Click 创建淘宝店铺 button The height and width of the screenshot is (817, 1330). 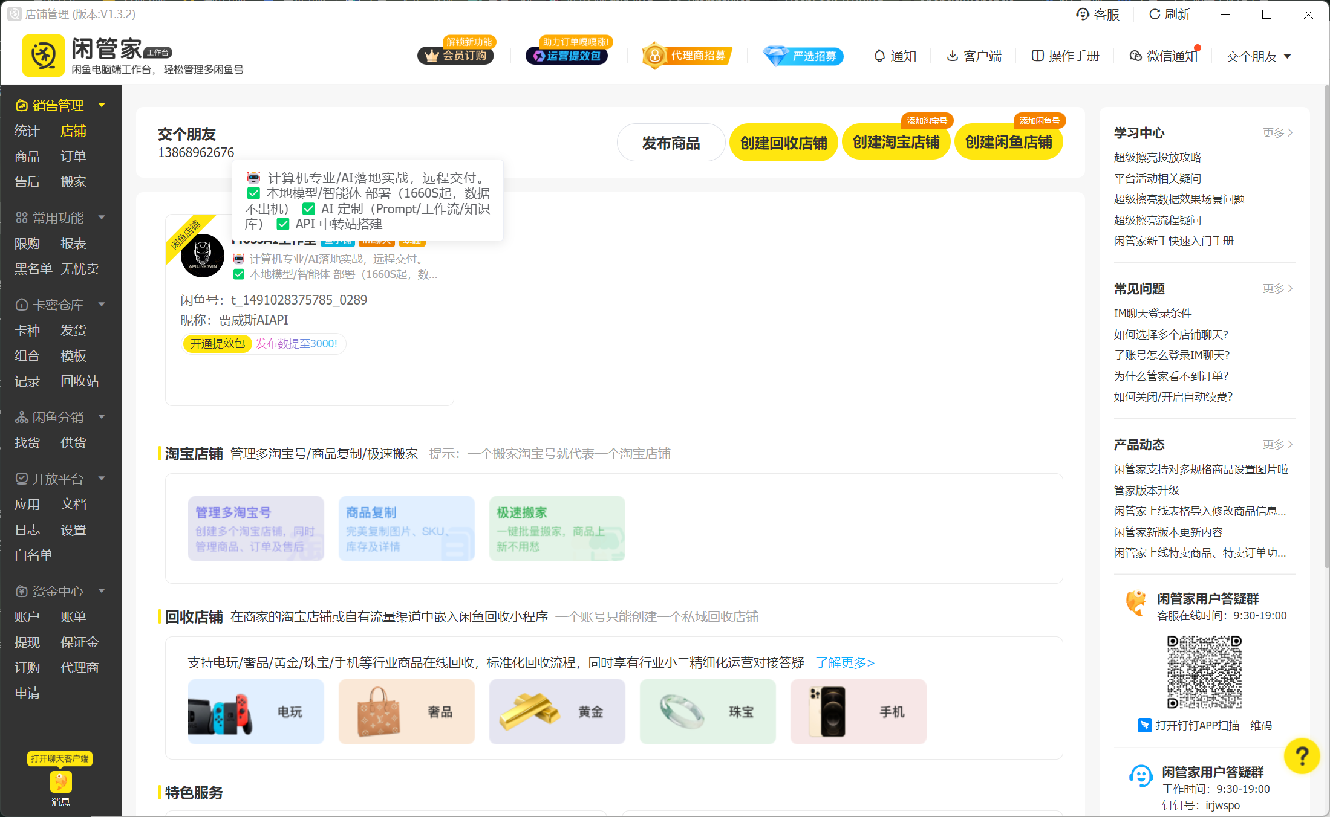point(896,142)
